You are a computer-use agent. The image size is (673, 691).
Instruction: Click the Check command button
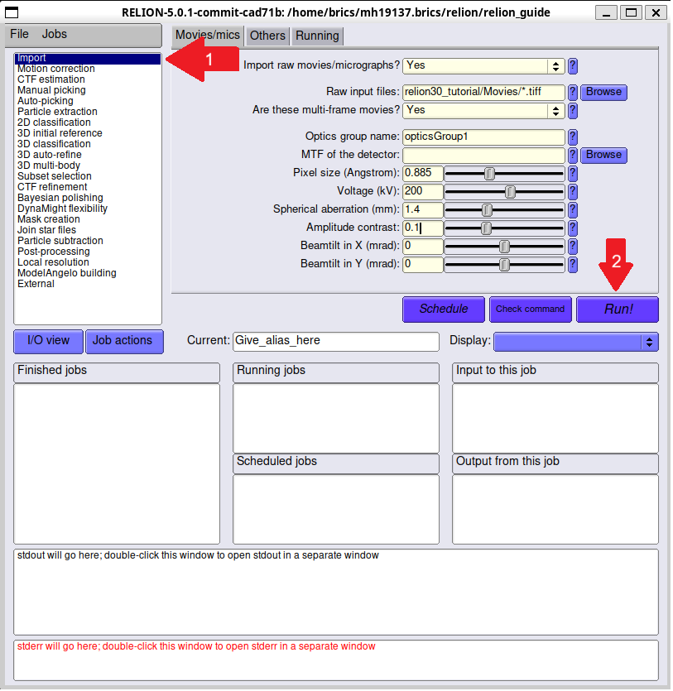pos(530,309)
